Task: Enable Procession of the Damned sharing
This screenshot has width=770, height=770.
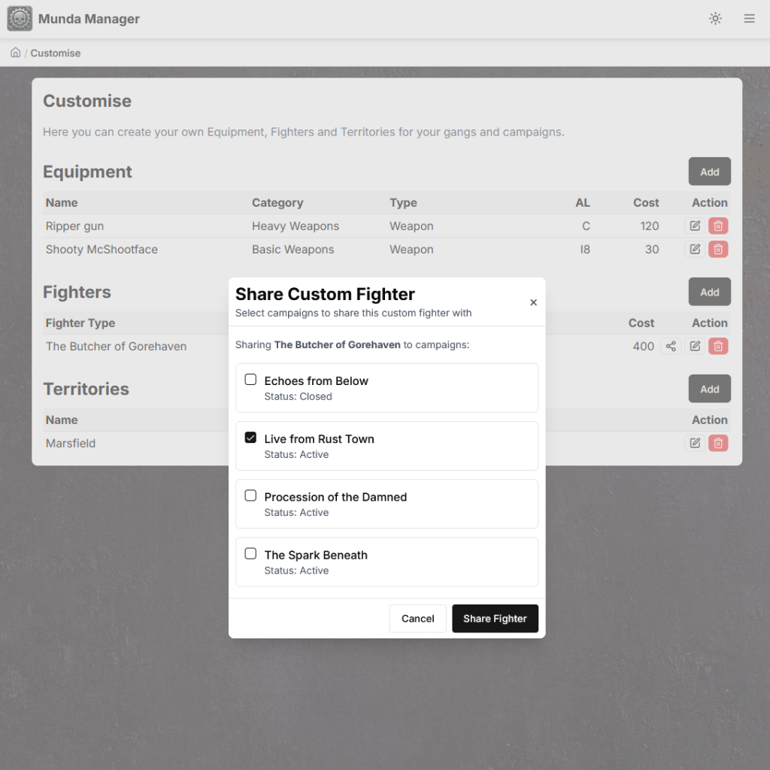Action: click(251, 496)
